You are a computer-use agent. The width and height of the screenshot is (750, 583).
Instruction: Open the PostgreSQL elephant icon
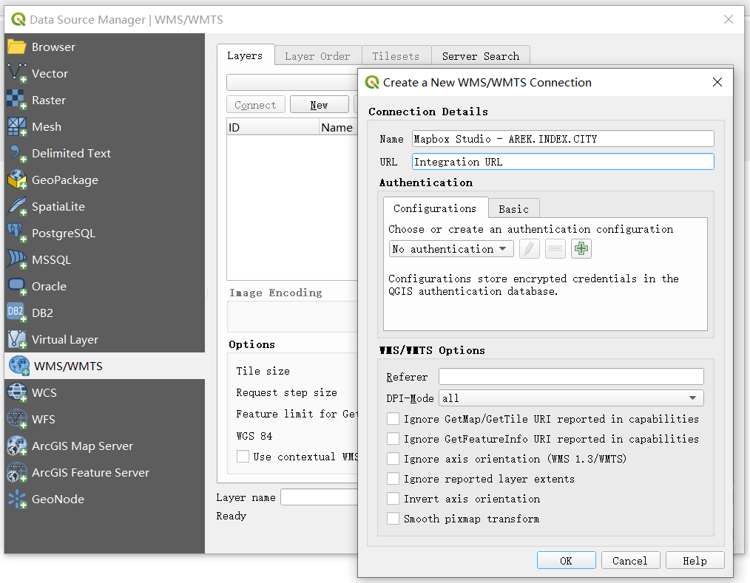point(17,233)
